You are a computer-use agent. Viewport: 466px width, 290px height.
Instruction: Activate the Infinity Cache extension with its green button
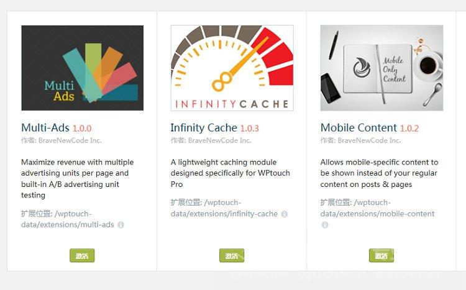pyautogui.click(x=232, y=255)
